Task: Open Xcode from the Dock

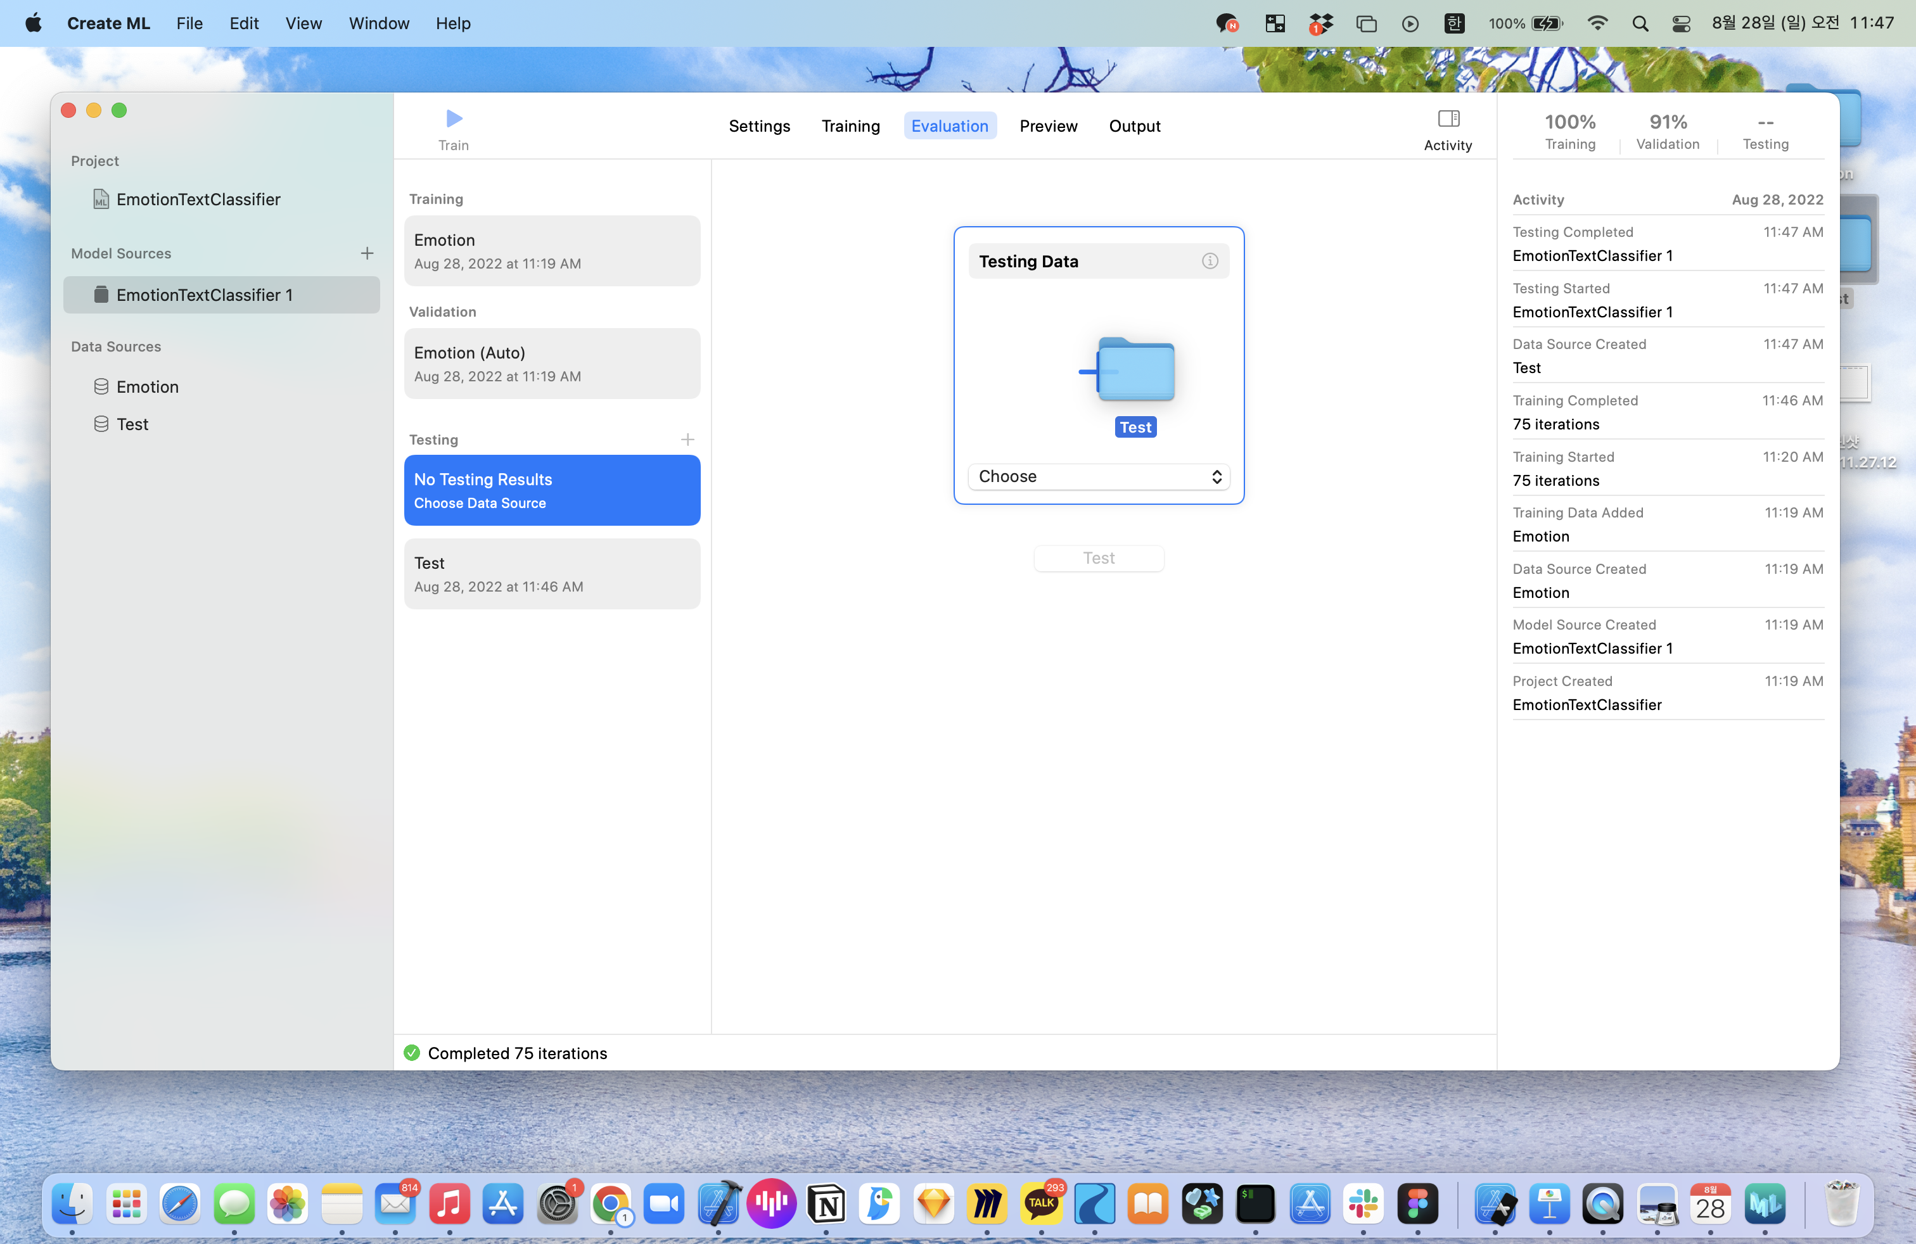Action: point(718,1203)
